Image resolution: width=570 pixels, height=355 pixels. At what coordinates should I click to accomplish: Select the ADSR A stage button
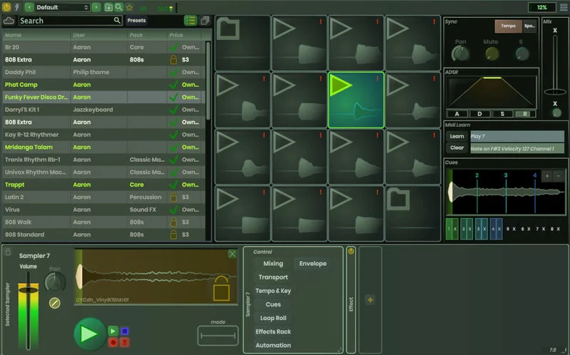(457, 114)
